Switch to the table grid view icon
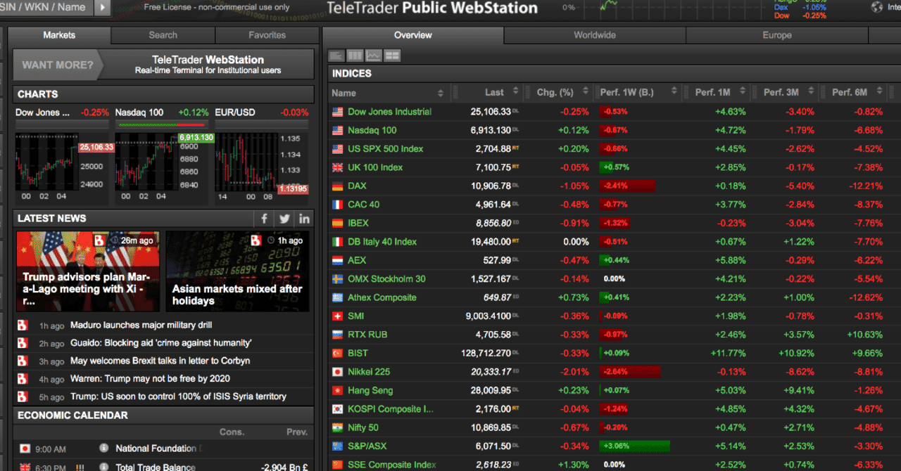The height and width of the screenshot is (471, 901). click(355, 56)
